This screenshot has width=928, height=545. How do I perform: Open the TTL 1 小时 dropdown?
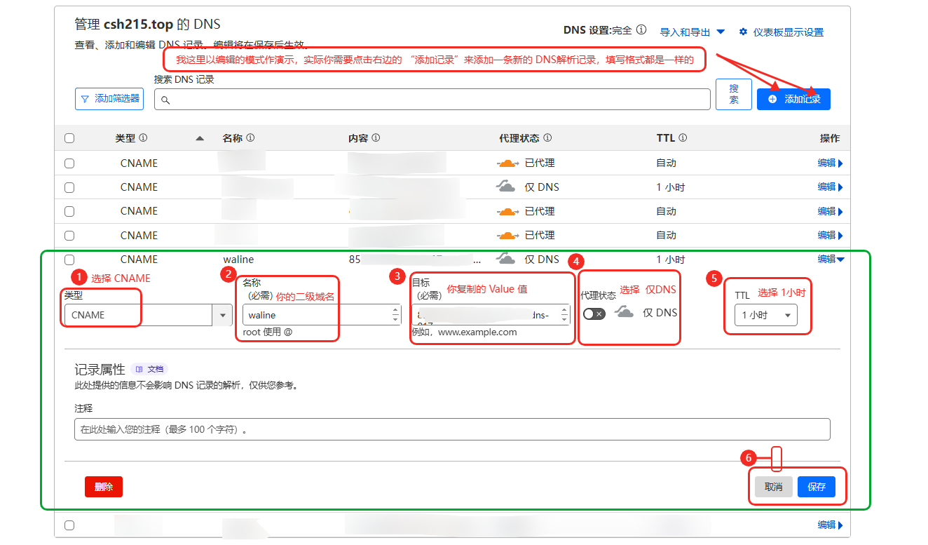(768, 316)
